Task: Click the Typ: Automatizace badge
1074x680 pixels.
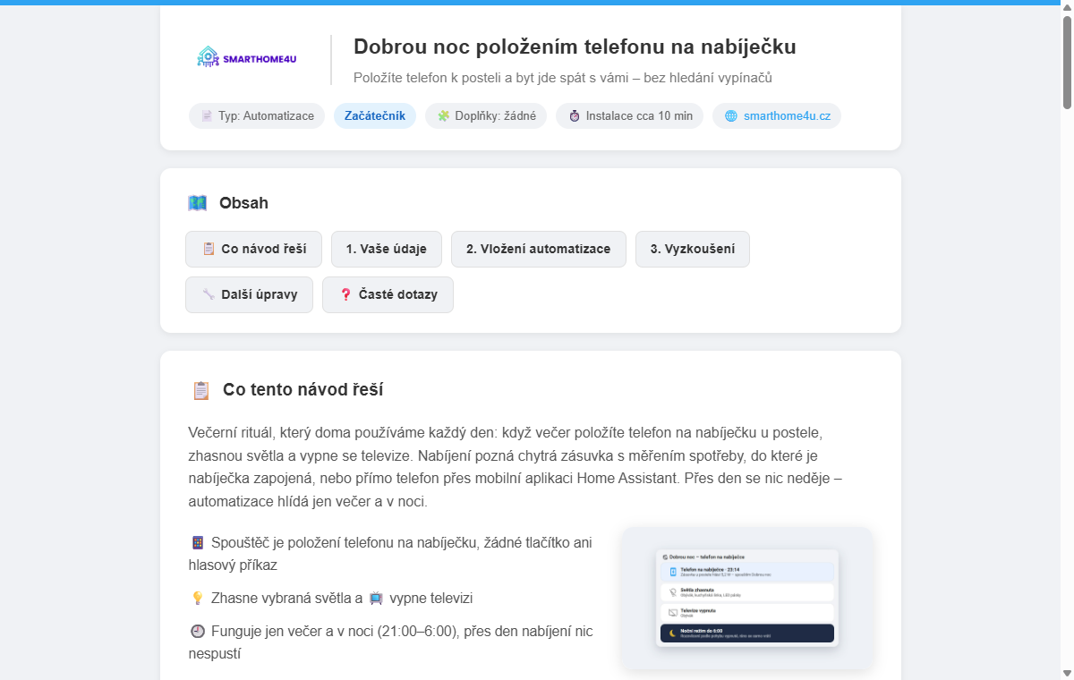Action: point(257,116)
